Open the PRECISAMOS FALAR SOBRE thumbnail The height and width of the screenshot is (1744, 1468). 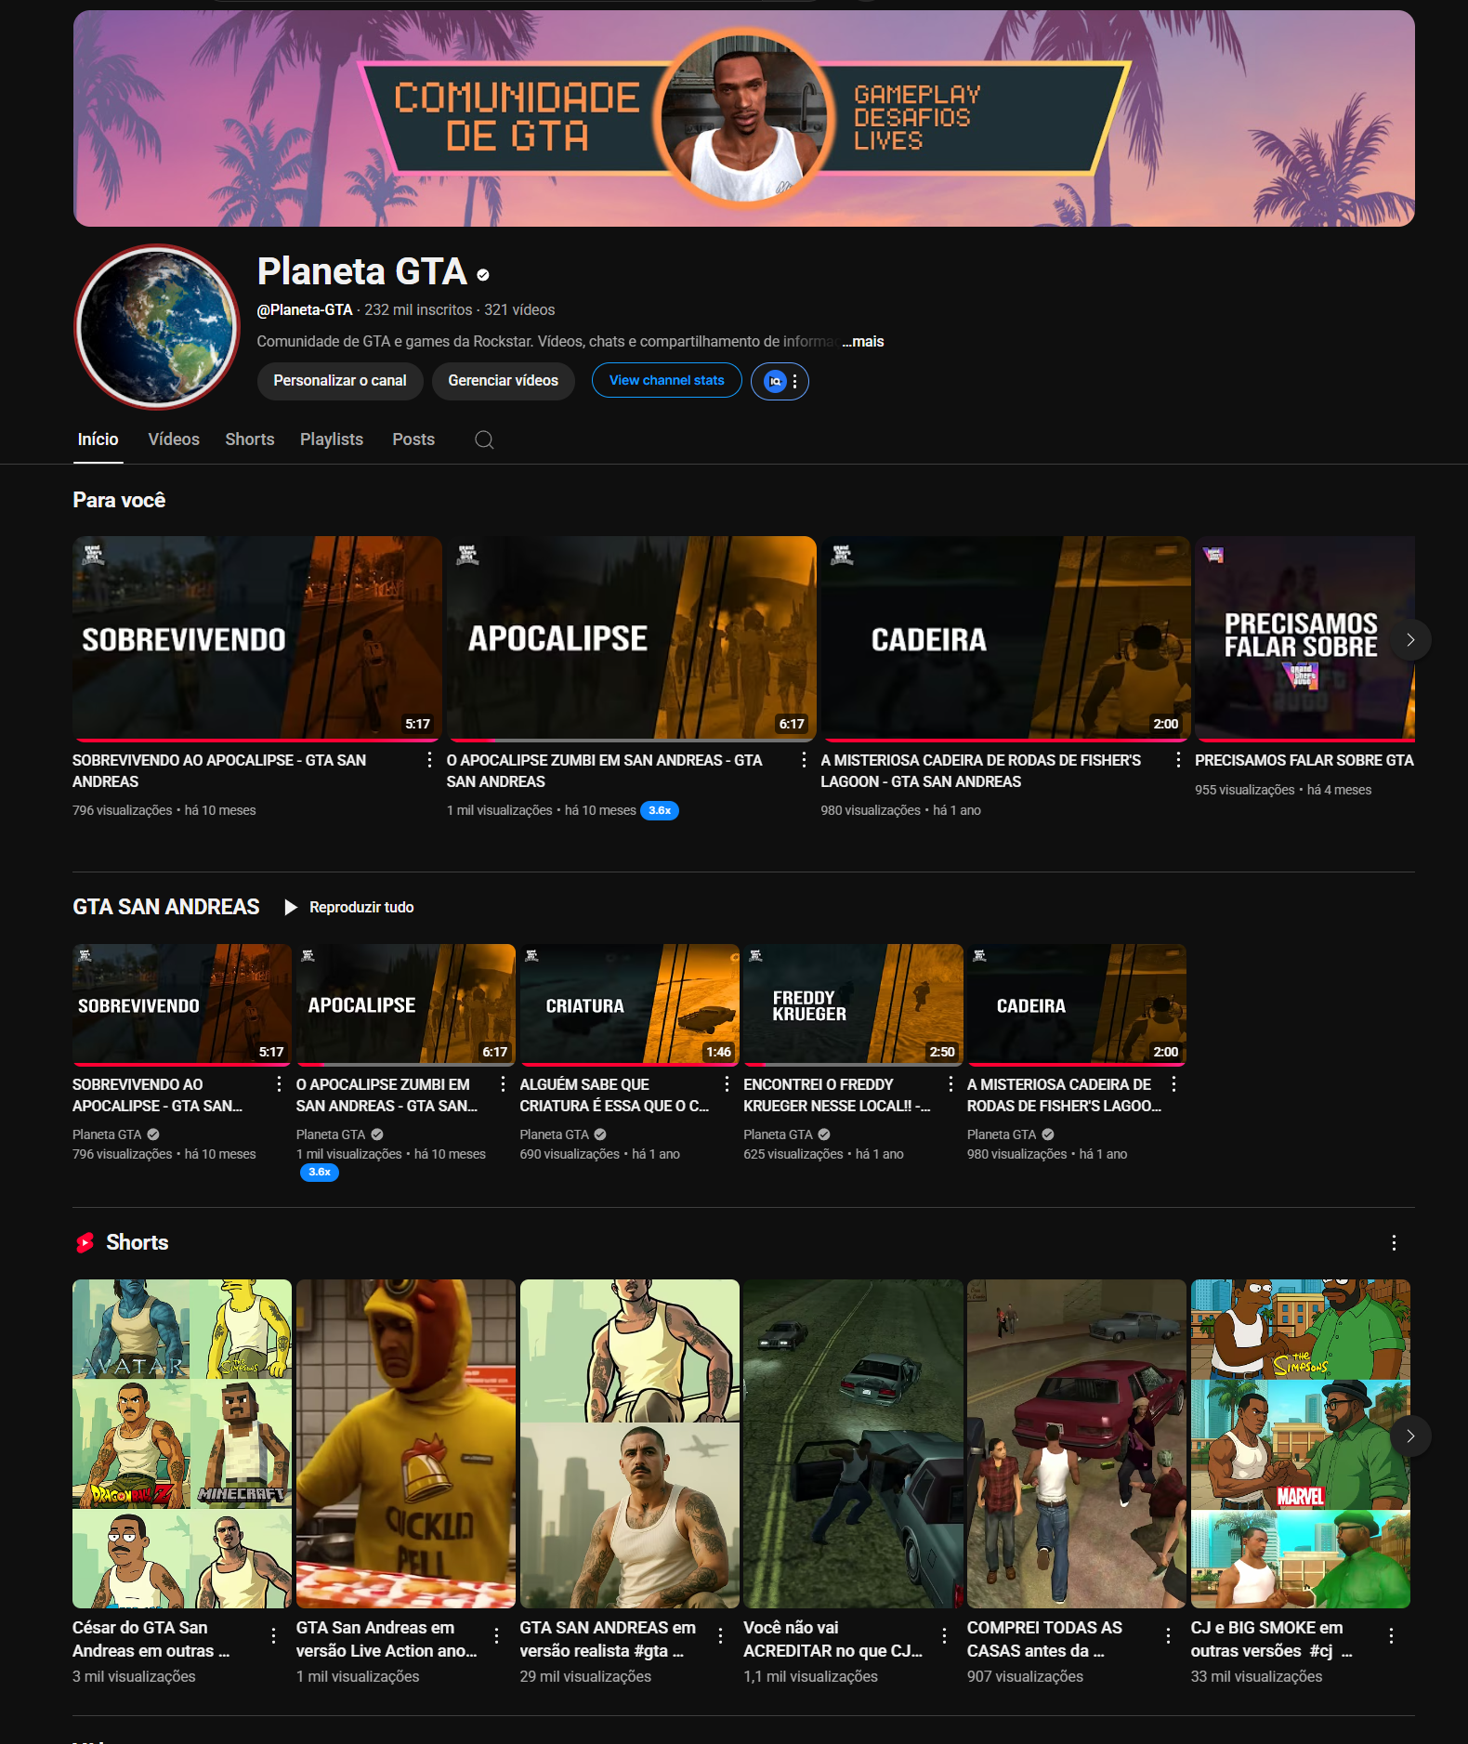pos(1304,638)
